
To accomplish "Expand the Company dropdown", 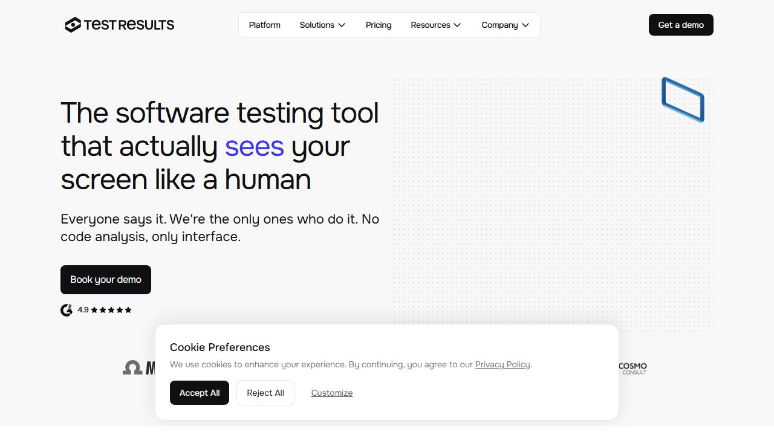I will 505,25.
